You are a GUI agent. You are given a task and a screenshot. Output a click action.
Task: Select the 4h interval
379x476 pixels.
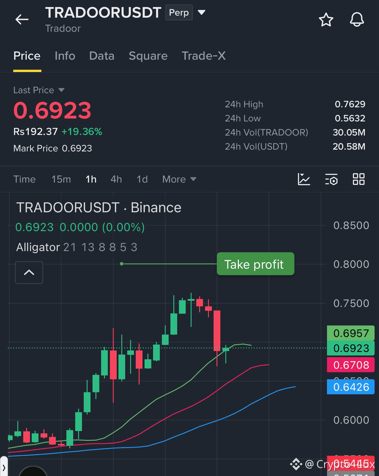[x=116, y=179]
